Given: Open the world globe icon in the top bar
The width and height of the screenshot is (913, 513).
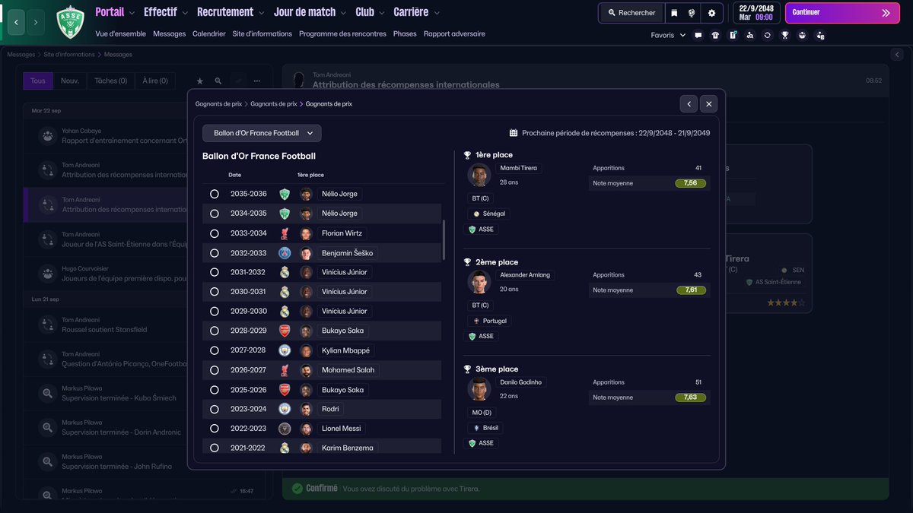Looking at the screenshot, I should (x=692, y=13).
